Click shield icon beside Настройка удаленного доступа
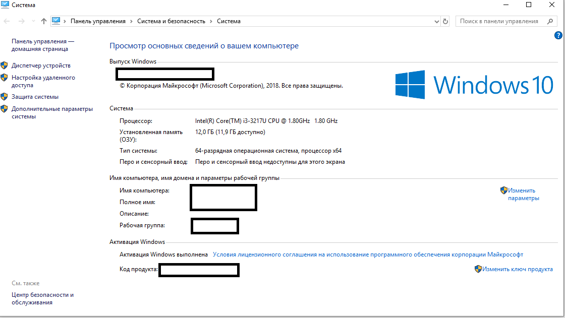 (5, 78)
